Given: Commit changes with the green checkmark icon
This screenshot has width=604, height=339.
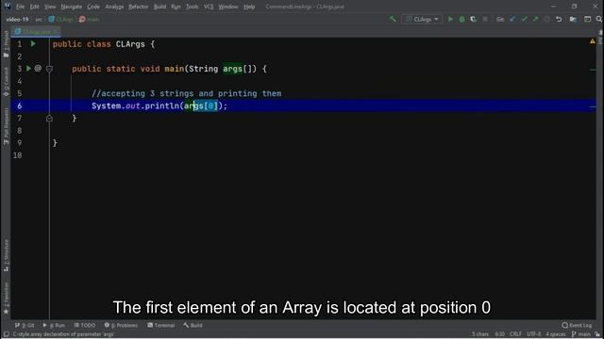Looking at the screenshot, I should (x=524, y=19).
